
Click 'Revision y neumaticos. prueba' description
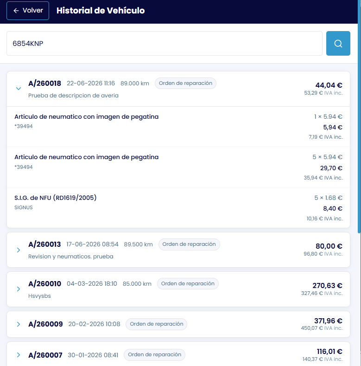70,257
